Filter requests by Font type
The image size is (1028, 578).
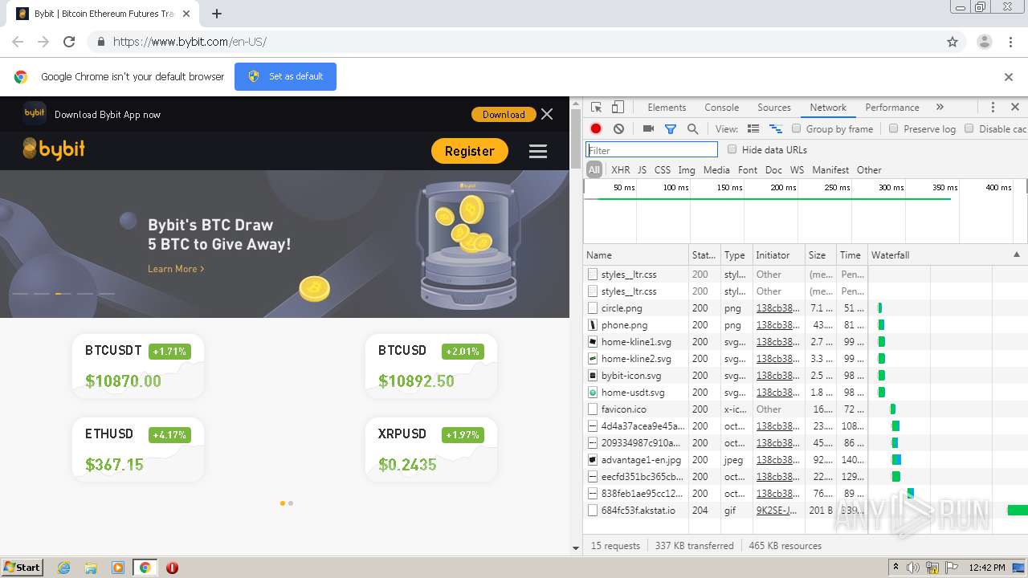pos(748,170)
